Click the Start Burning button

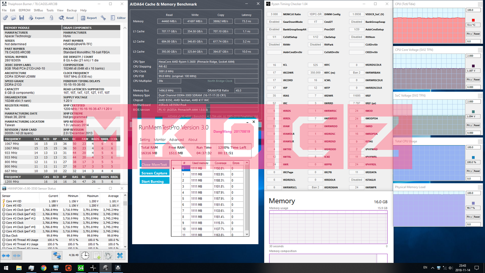pos(155,181)
